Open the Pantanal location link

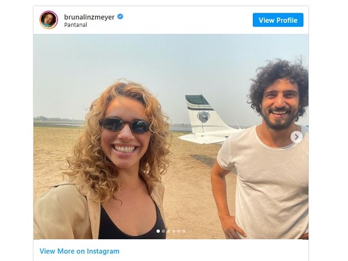pos(75,25)
